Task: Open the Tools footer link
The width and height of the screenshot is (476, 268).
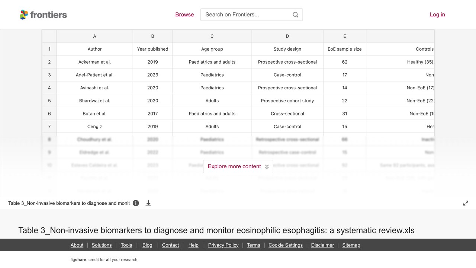Action: tap(126, 245)
